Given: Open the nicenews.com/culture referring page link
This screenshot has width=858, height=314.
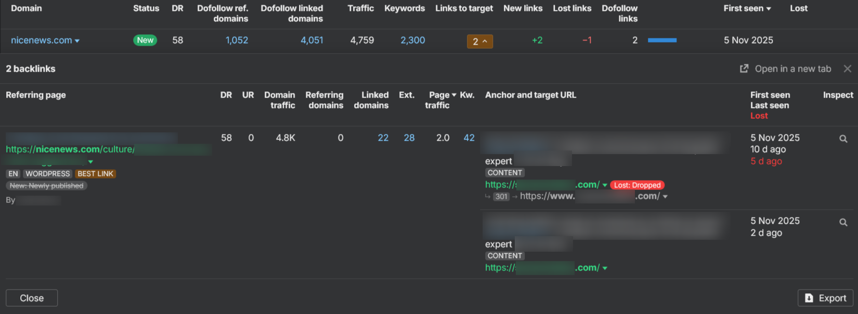Looking at the screenshot, I should [70, 149].
